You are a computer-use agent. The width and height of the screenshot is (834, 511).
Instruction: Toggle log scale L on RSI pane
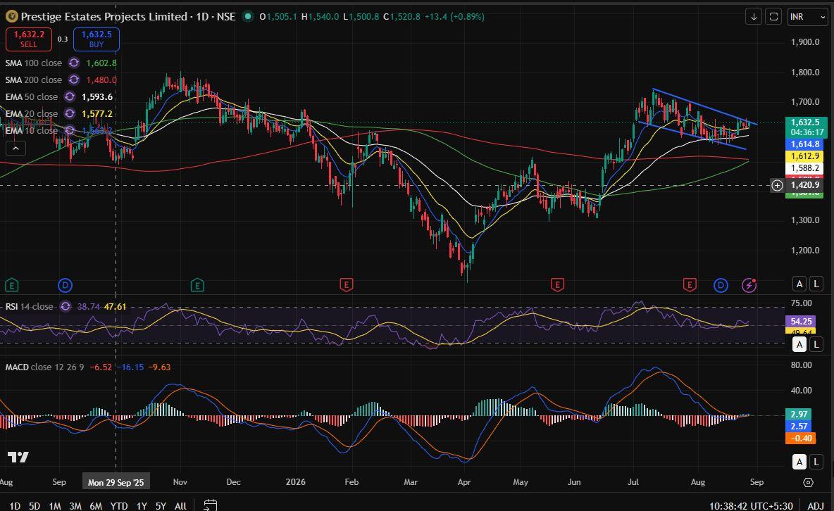point(816,345)
